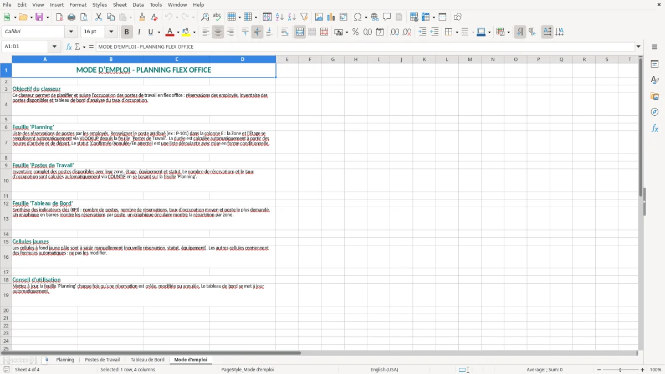The width and height of the screenshot is (665, 374).
Task: Click in the formula input line
Action: tap(365, 47)
